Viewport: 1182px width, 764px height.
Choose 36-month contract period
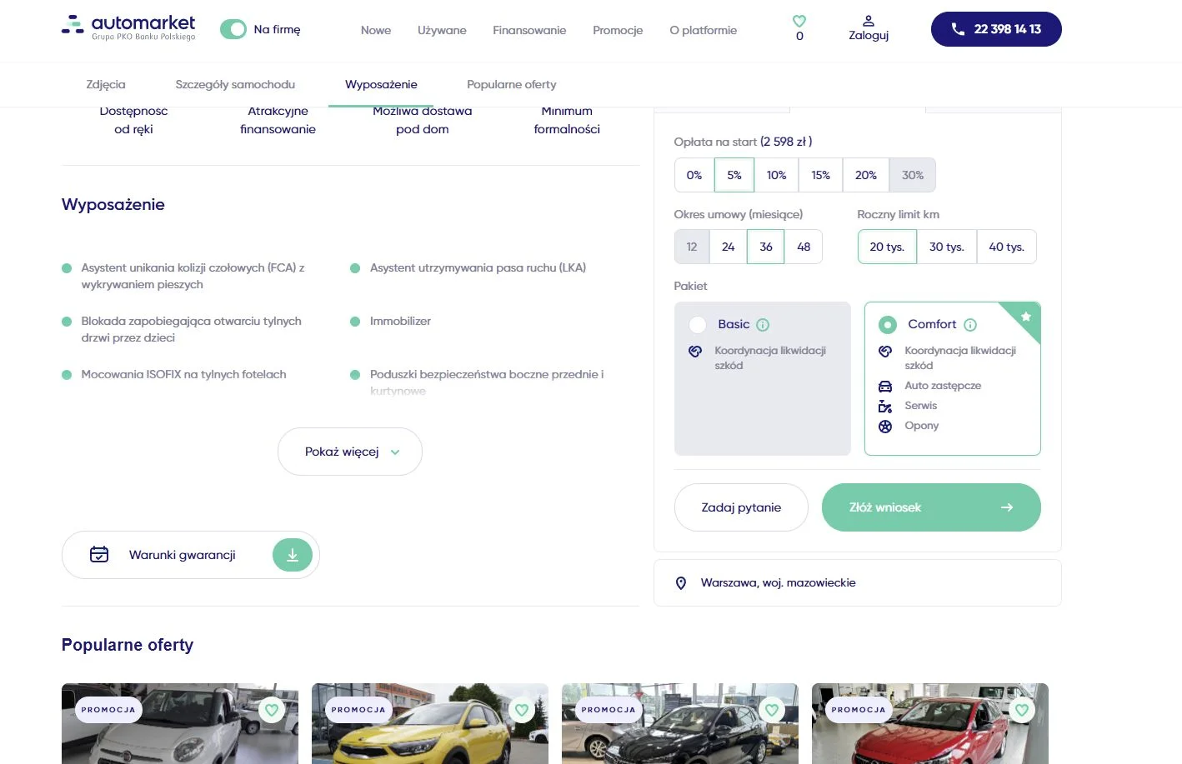point(766,247)
